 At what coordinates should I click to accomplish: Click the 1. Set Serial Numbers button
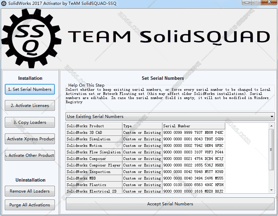click(30, 89)
